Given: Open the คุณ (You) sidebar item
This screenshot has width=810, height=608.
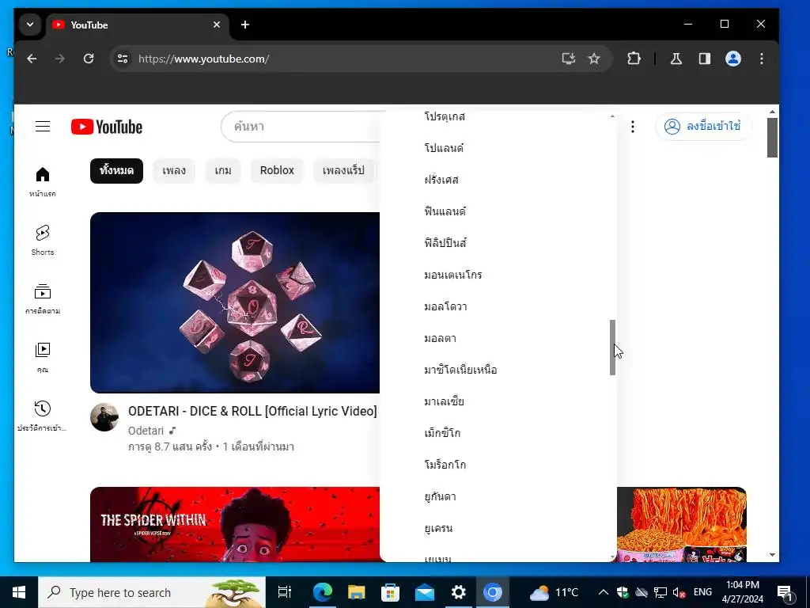Looking at the screenshot, I should click(43, 357).
